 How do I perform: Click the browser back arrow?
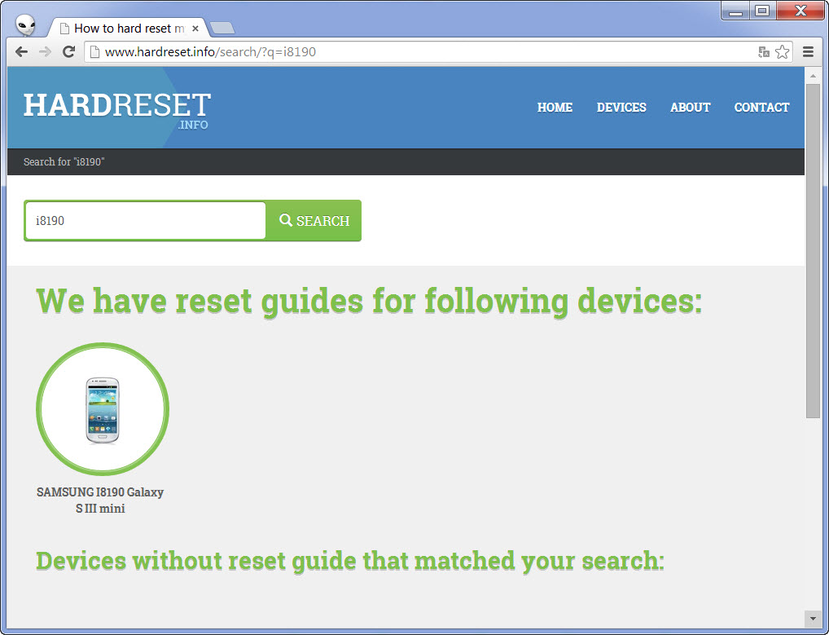[22, 52]
